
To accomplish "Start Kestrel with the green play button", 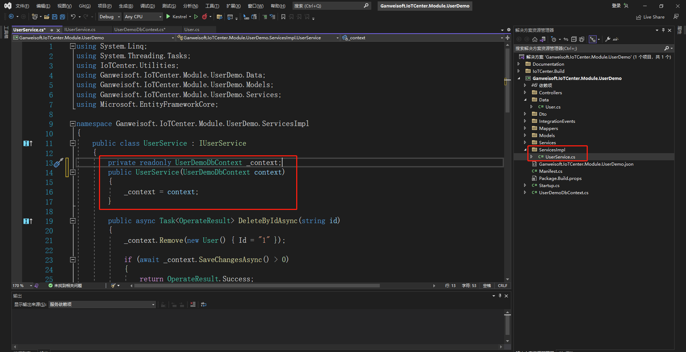I will (168, 17).
